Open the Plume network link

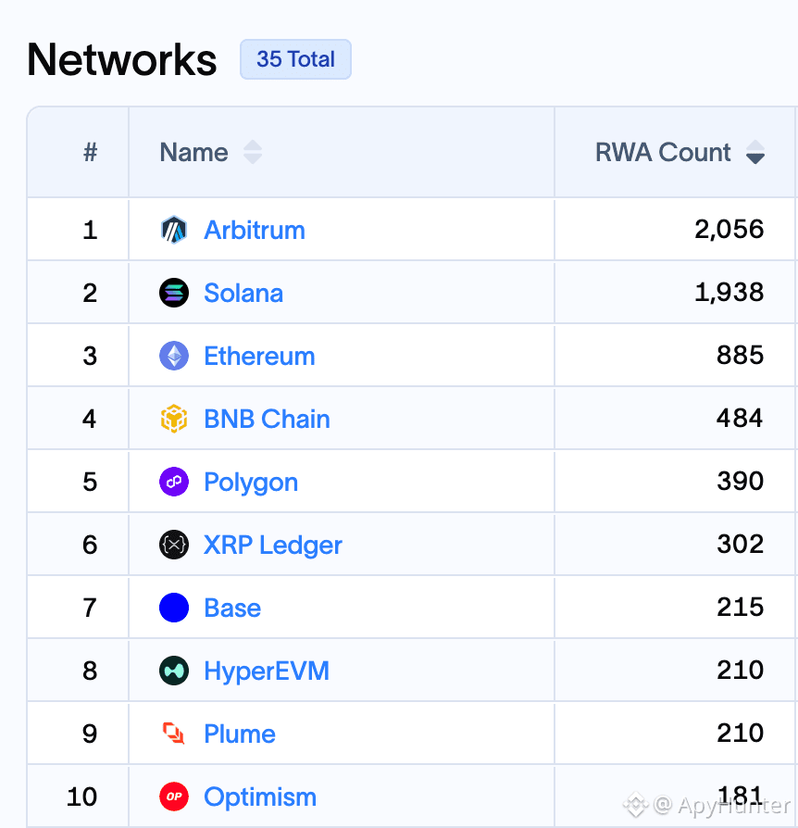240,734
